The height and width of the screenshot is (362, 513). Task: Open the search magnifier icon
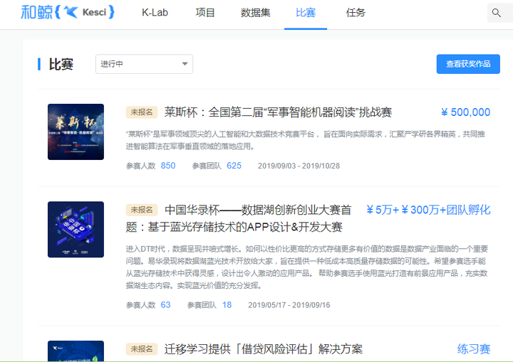click(497, 13)
